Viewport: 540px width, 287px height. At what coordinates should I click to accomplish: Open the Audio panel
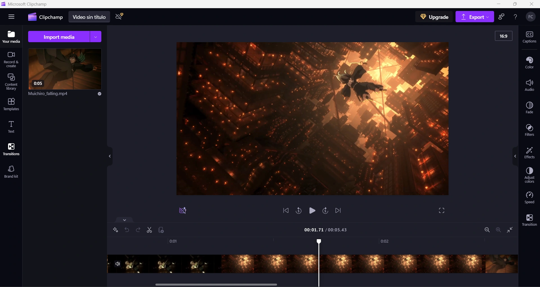coord(529,85)
